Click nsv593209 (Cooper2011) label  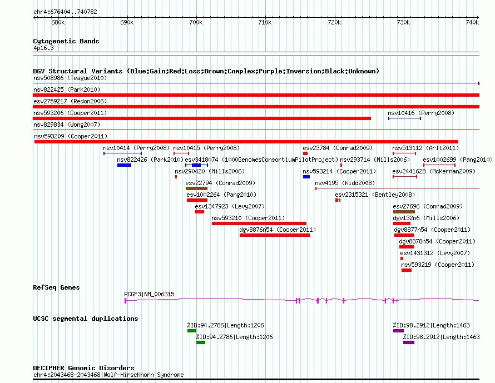(71, 136)
